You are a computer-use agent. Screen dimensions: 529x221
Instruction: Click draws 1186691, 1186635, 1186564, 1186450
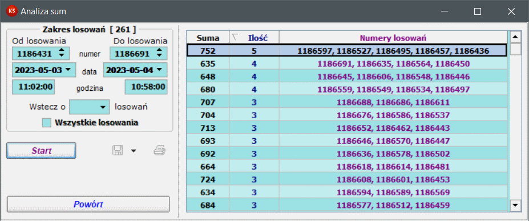click(393, 64)
